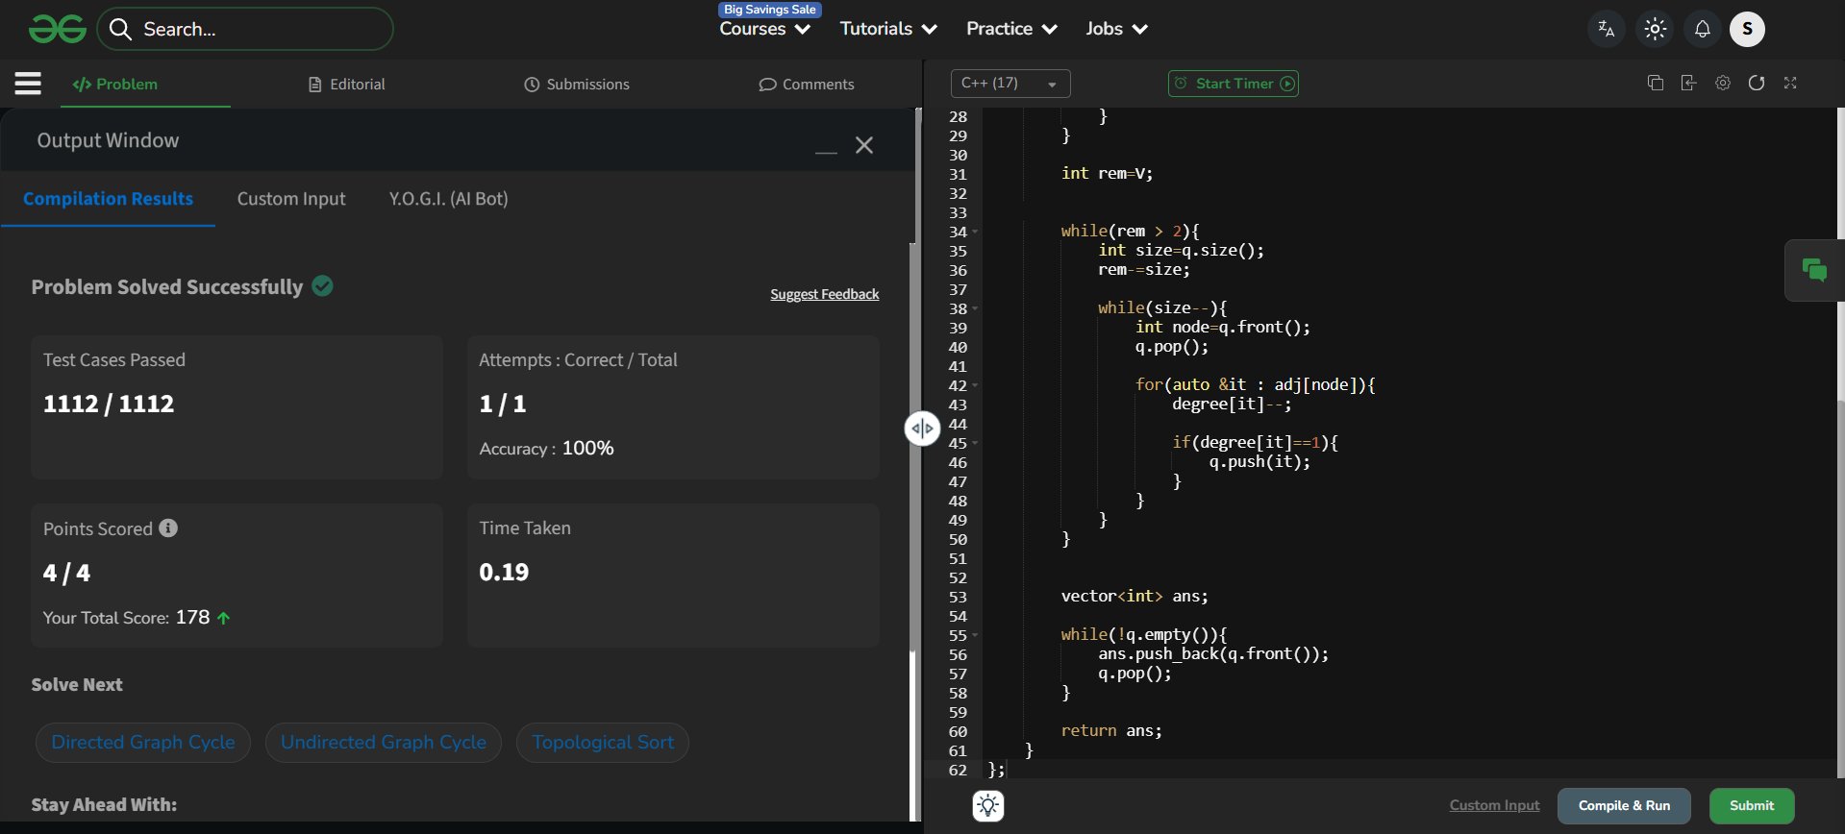This screenshot has width=1845, height=834.
Task: Open the C++ (17) language dropdown
Action: 1010,84
